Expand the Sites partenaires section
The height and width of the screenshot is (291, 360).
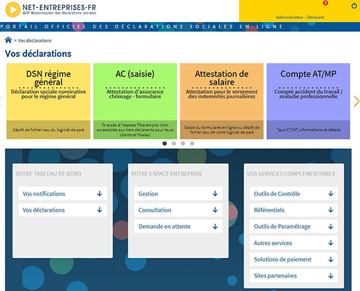293,275
